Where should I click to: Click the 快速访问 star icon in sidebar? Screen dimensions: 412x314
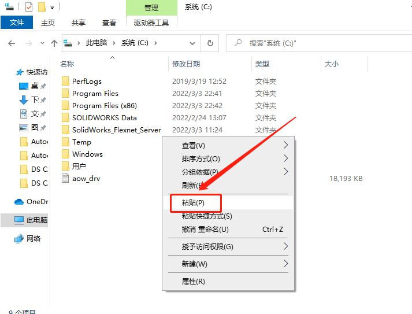pyautogui.click(x=20, y=72)
